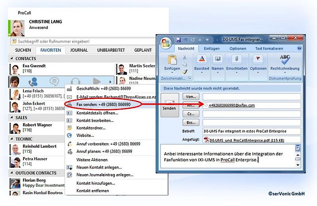Click the Rechtschreibung ABC spell check icon

[285, 59]
